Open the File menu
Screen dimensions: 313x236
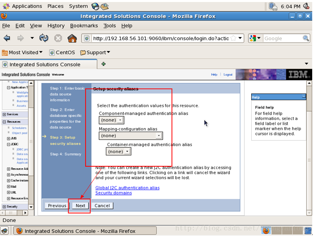pyautogui.click(x=6, y=26)
